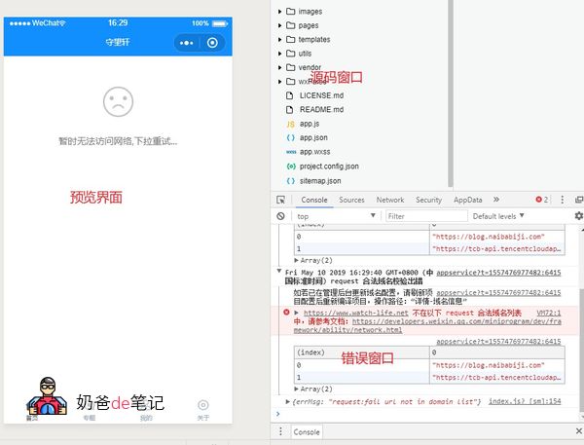584x445 pixels.
Task: Click the console prompt input line
Action: 424,414
